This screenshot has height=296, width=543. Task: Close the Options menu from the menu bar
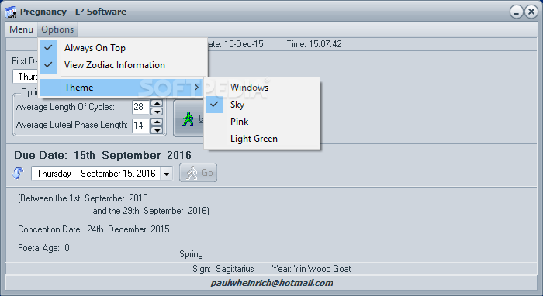57,29
